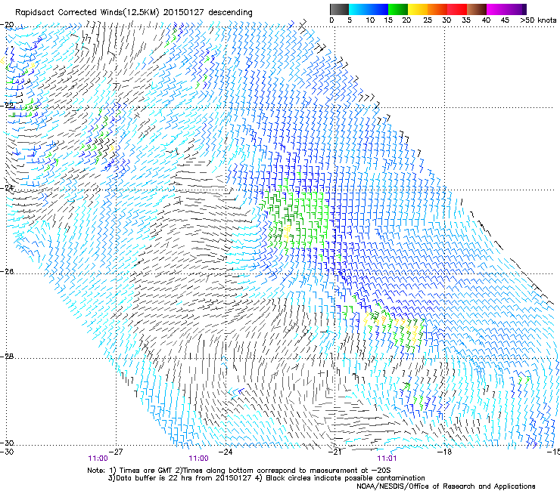
Task: Click the first '11:00' time label near -27
Action: coord(98,459)
